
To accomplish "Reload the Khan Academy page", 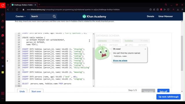I will 17,10.
